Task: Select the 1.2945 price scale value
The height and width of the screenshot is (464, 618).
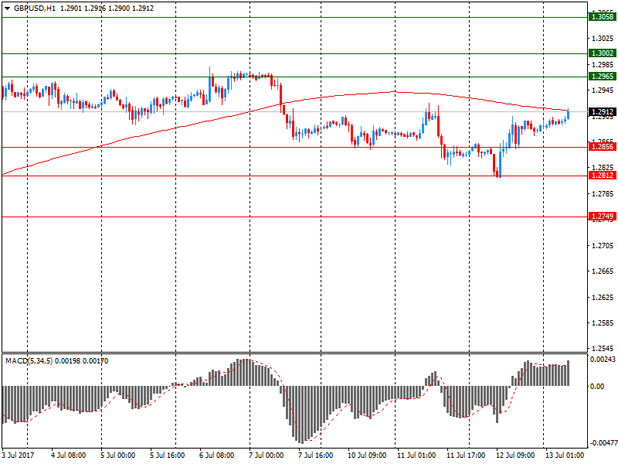Action: [603, 90]
